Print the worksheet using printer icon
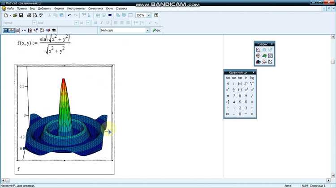The width and height of the screenshot is (336, 188). coord(29,15)
